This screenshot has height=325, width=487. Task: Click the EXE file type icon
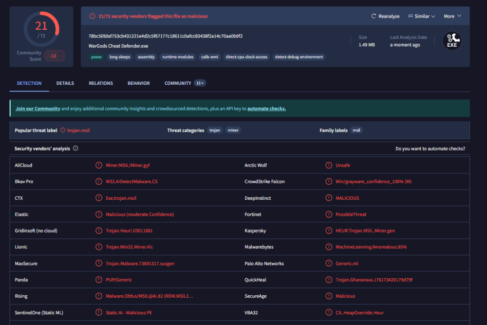click(452, 41)
